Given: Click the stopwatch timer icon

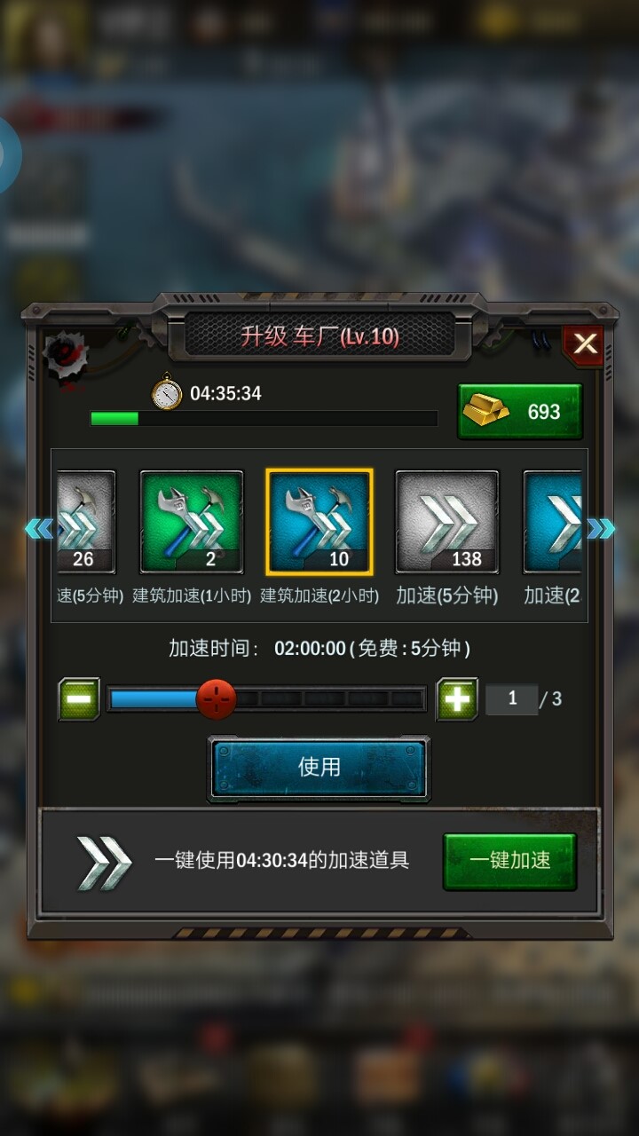Looking at the screenshot, I should (167, 392).
